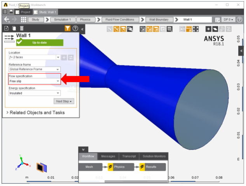Switch to the Project tab
This screenshot has height=186, width=246.
pyautogui.click(x=23, y=12)
